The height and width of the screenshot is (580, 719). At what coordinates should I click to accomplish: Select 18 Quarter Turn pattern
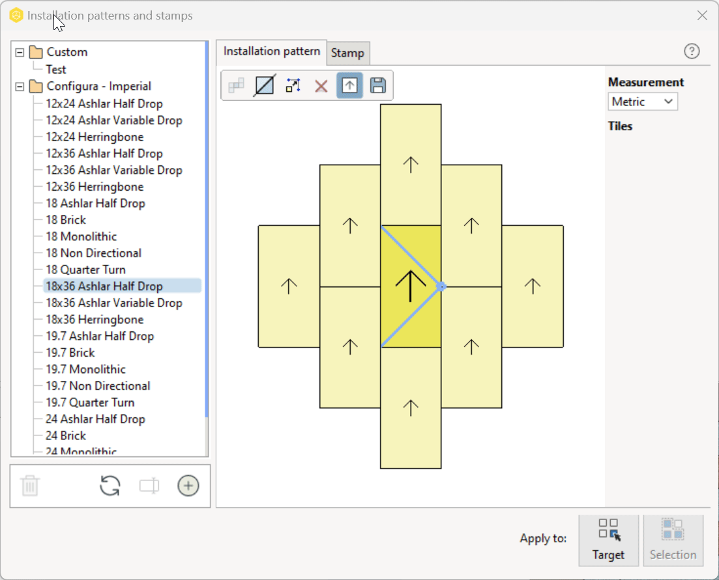coord(85,269)
